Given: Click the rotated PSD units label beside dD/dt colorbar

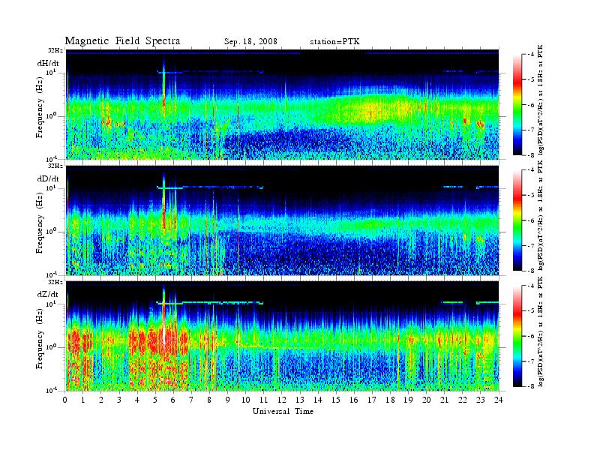Looking at the screenshot, I should coord(541,215).
